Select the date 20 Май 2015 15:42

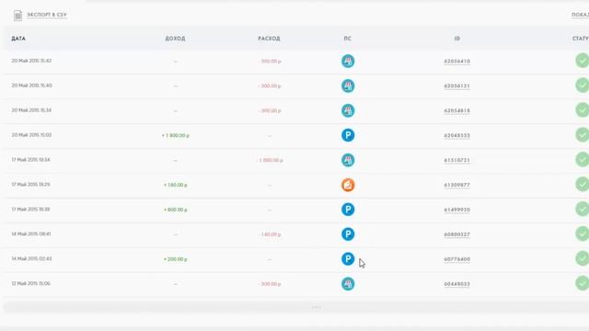pos(31,61)
